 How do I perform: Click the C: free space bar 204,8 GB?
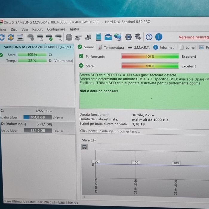pos(37,117)
